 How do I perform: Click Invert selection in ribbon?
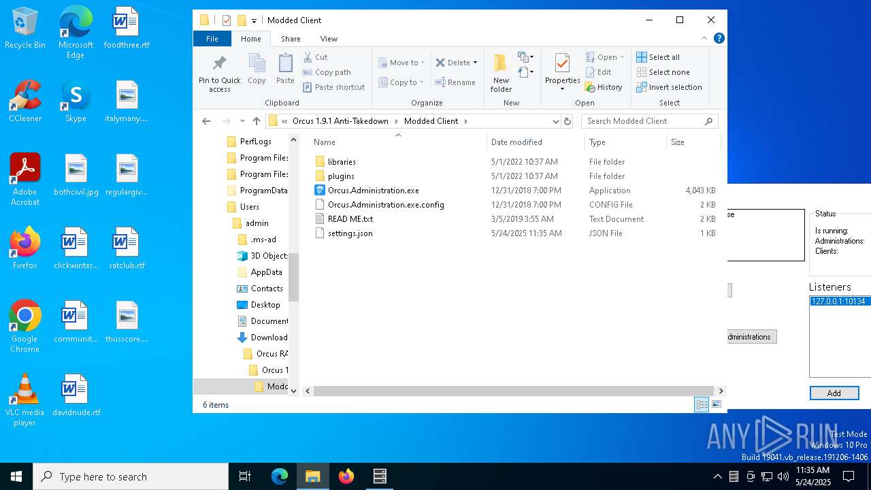pos(669,87)
